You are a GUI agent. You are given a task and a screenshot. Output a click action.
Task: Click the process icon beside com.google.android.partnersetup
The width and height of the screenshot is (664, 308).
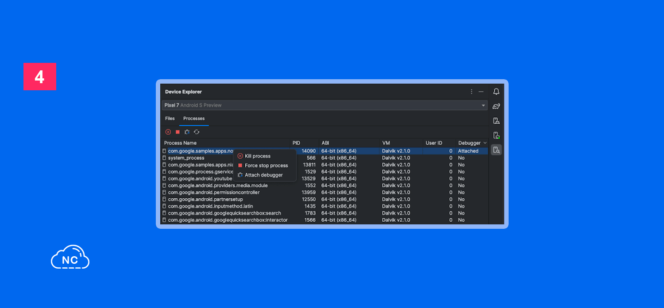coord(164,199)
